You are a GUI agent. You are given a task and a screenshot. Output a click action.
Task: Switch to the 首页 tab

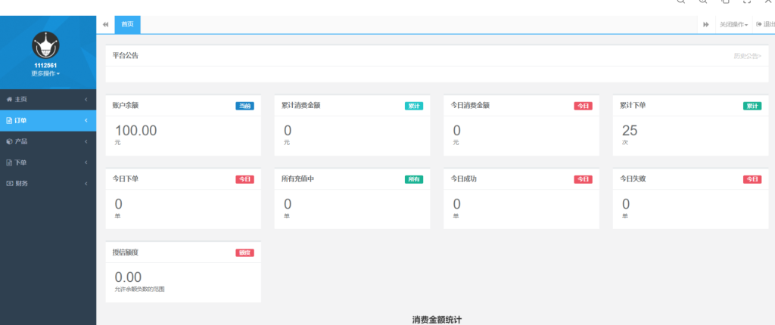click(x=127, y=24)
